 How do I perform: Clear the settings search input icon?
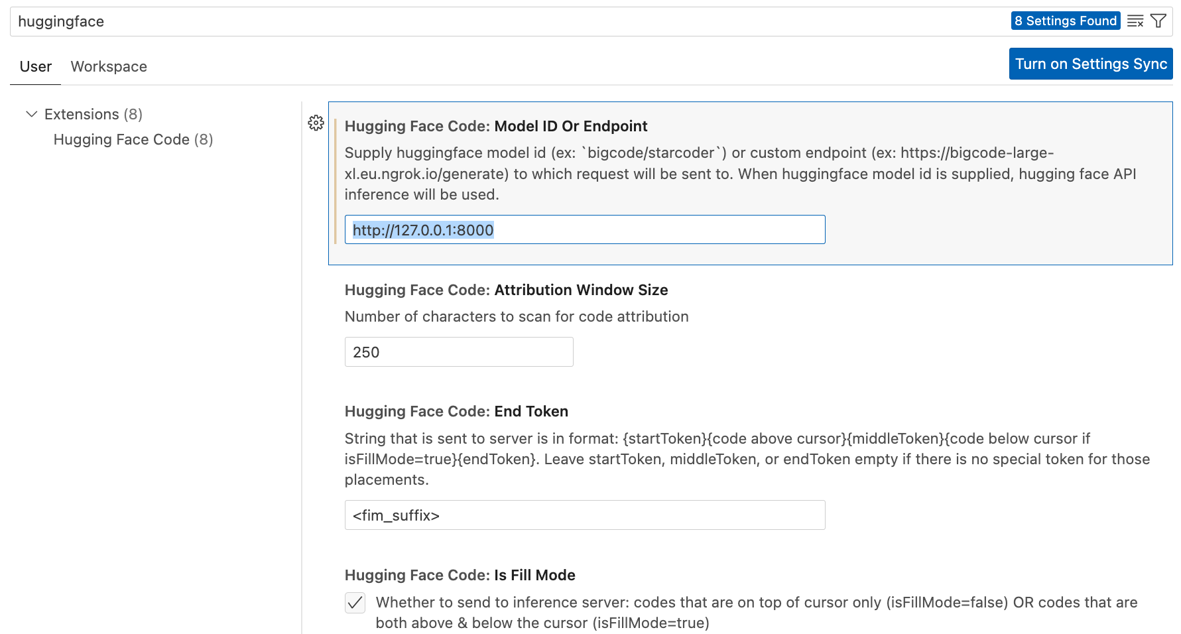pos(1135,21)
